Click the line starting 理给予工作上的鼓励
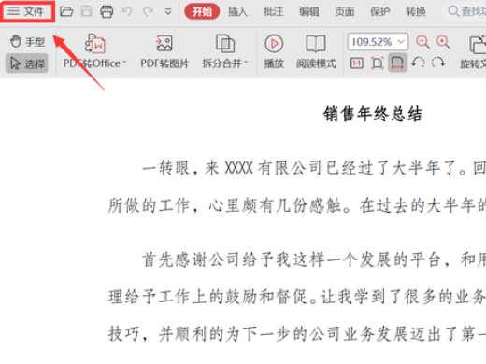Screen dimensions: 486x364 point(297,297)
